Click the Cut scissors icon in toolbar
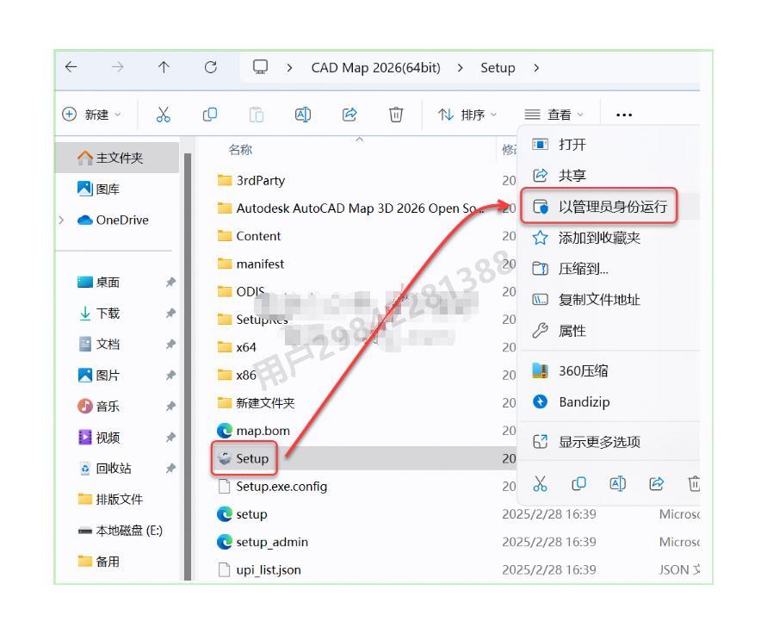This screenshot has height=634, width=767. (163, 115)
